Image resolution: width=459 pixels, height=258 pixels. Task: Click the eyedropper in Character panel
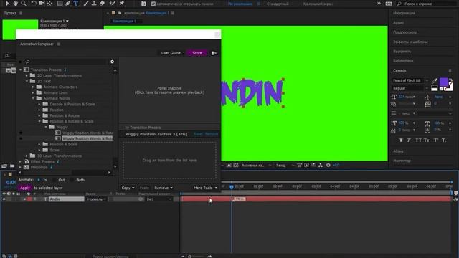(435, 81)
